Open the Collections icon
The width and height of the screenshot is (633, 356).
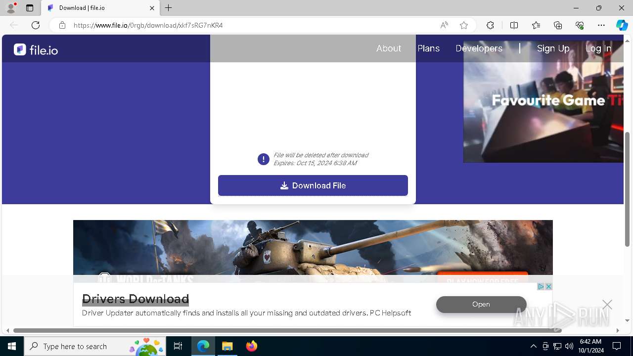(558, 25)
